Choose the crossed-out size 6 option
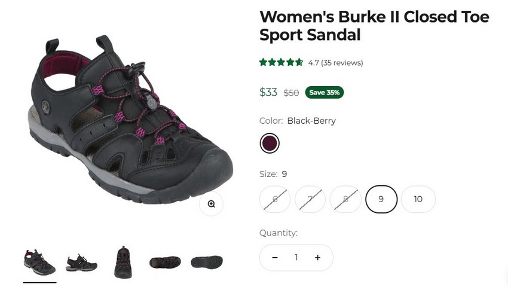 pyautogui.click(x=275, y=199)
